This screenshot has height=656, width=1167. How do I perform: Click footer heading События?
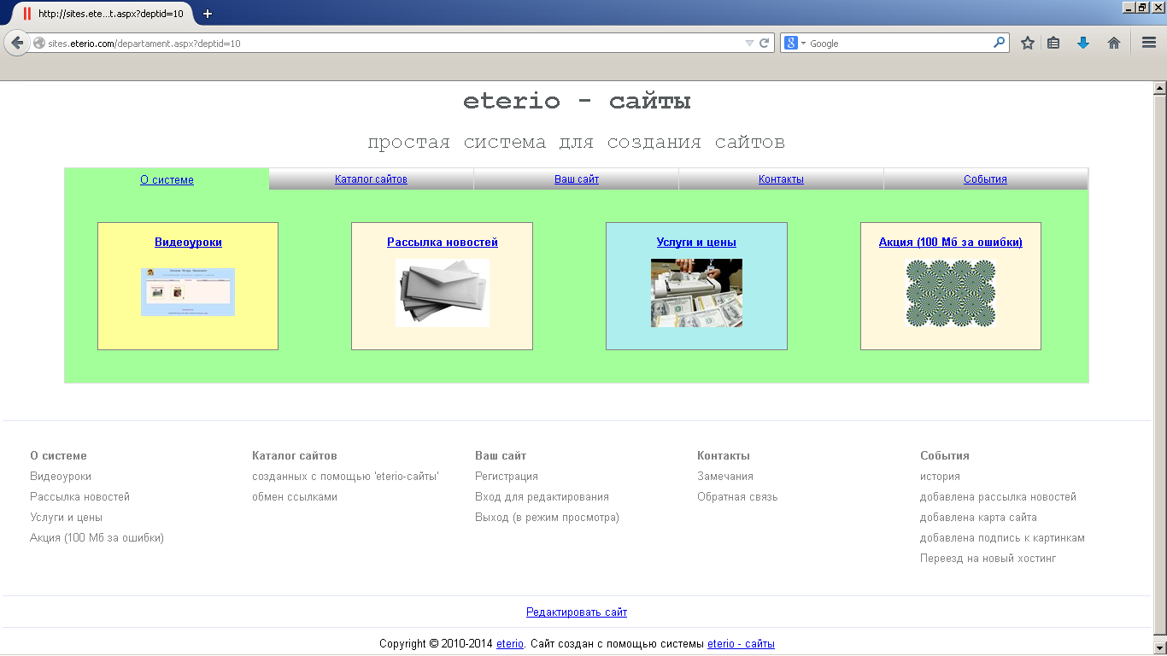point(945,456)
